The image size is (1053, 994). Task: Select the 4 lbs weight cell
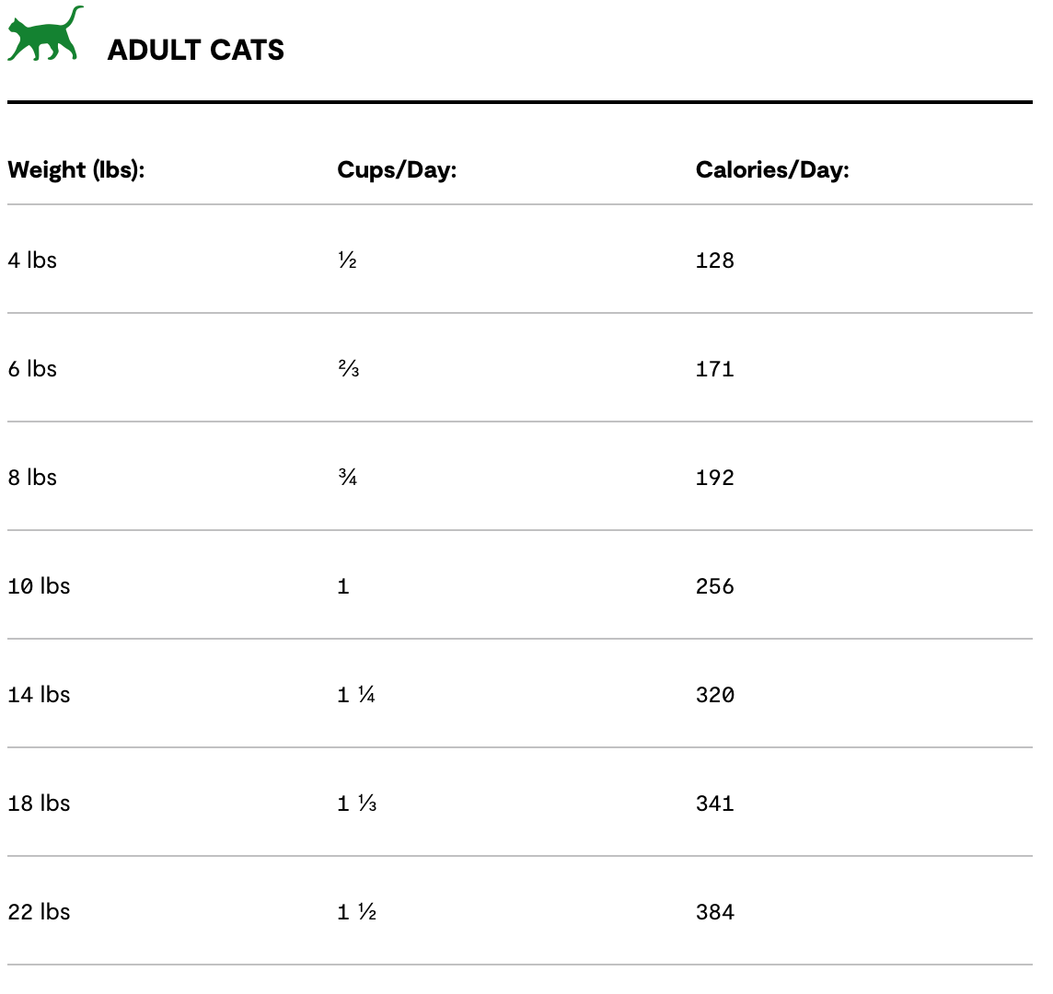pyautogui.click(x=32, y=260)
